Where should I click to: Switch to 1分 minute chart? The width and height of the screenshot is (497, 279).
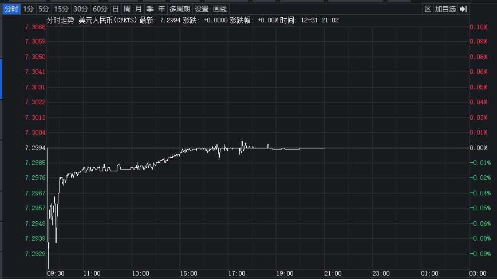tap(29, 9)
